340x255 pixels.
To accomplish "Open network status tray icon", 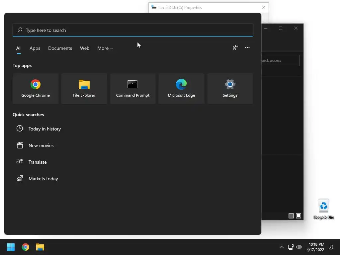I will (291, 247).
